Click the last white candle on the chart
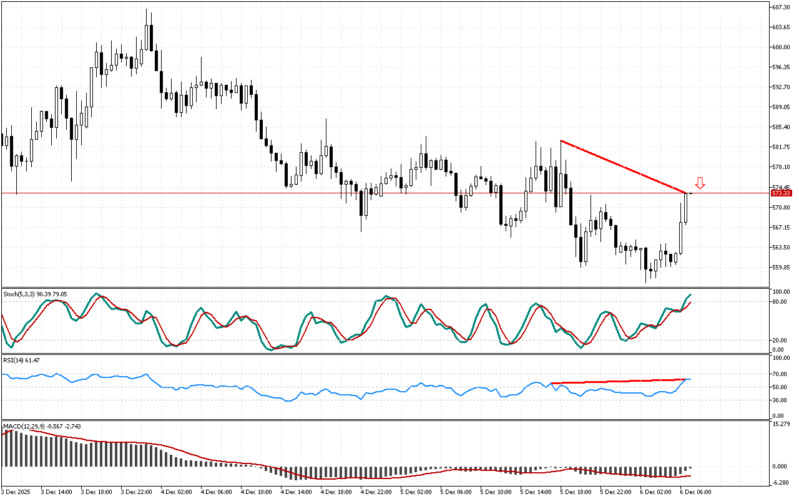 click(686, 208)
